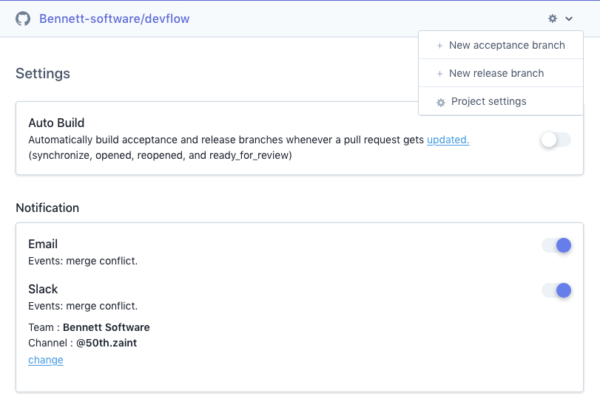
Task: Click gear icon beside Project settings
Action: (x=441, y=103)
